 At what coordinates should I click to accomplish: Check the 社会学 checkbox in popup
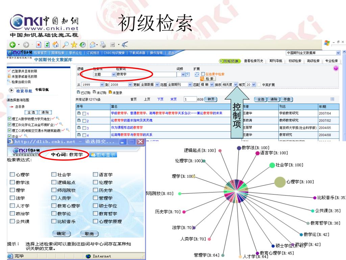coord(54,174)
